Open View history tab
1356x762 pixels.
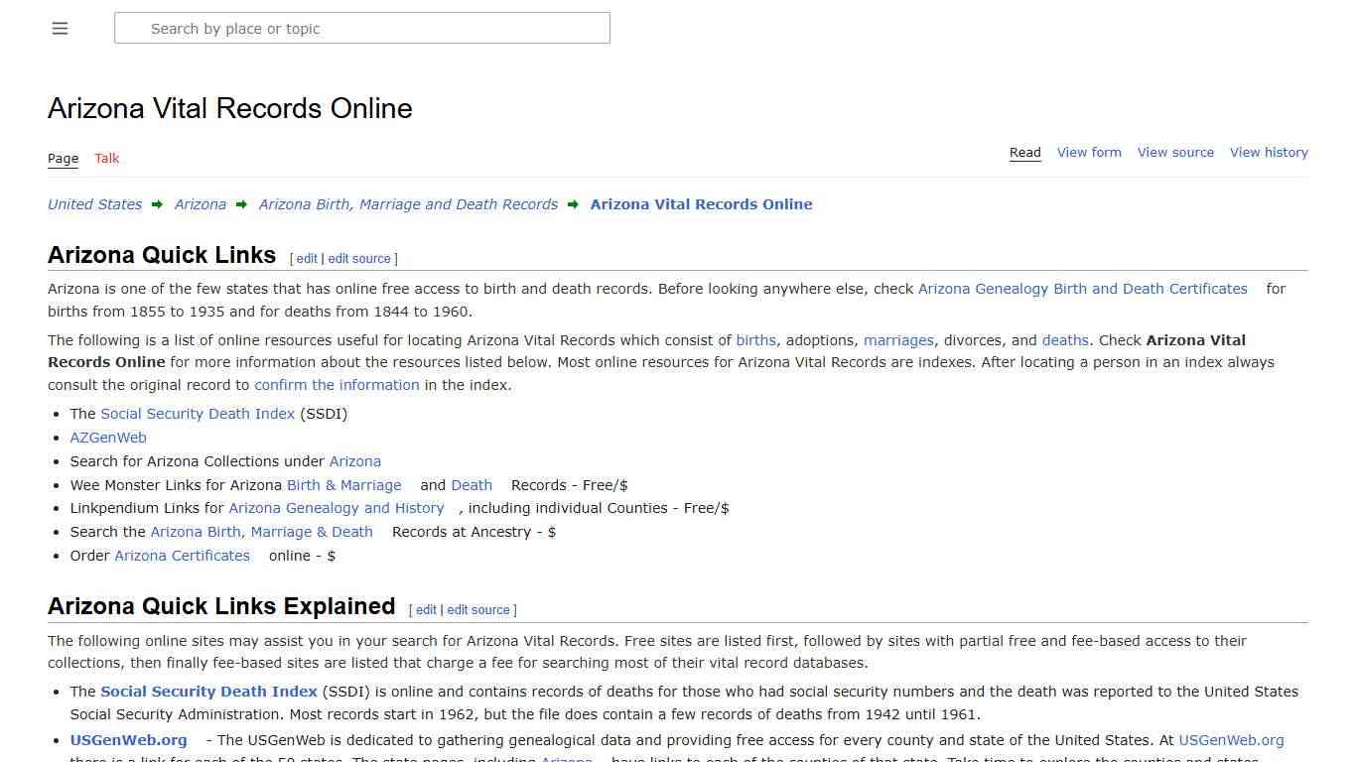point(1269,153)
